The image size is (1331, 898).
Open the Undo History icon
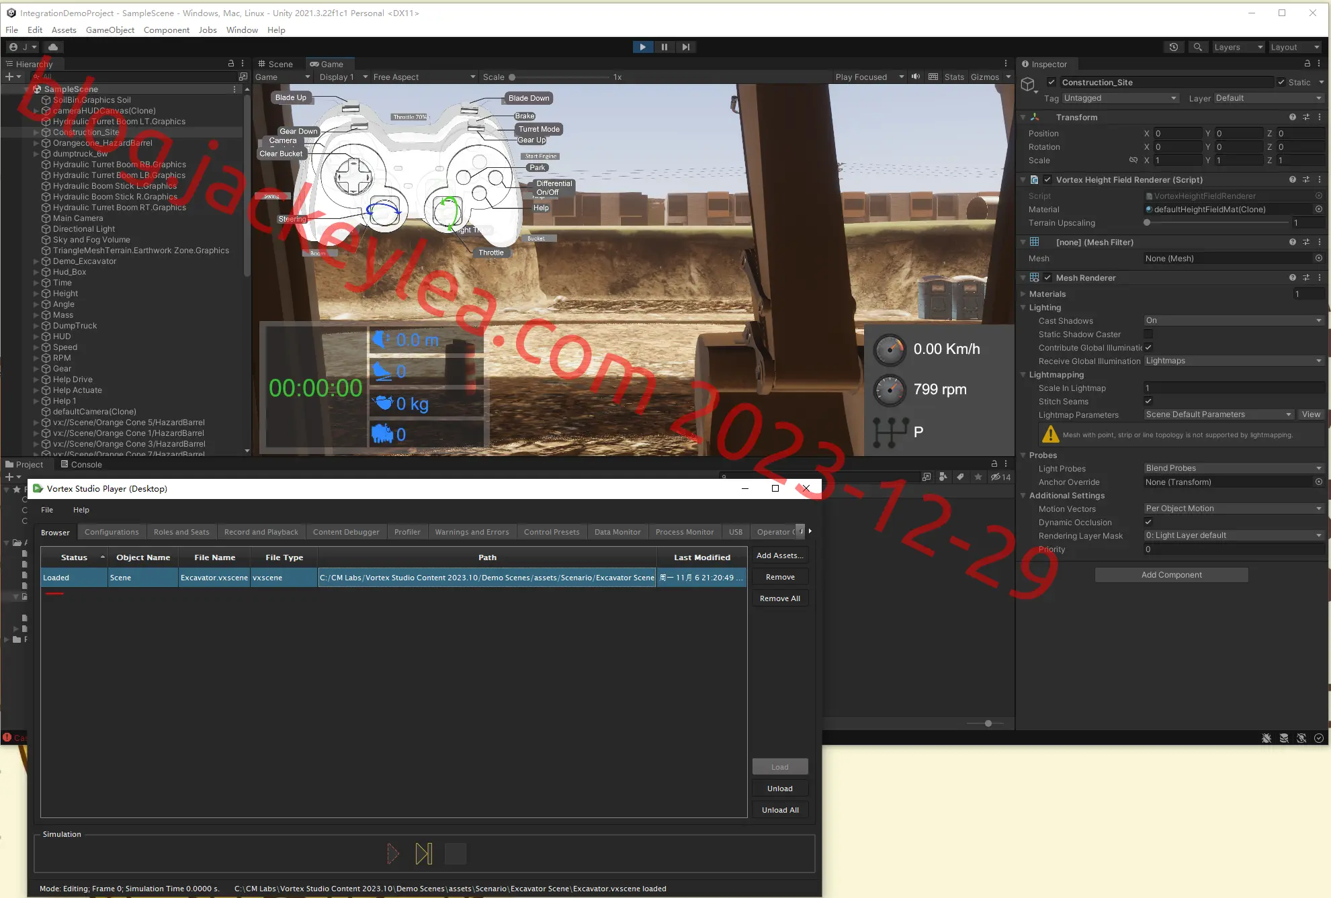[x=1173, y=47]
